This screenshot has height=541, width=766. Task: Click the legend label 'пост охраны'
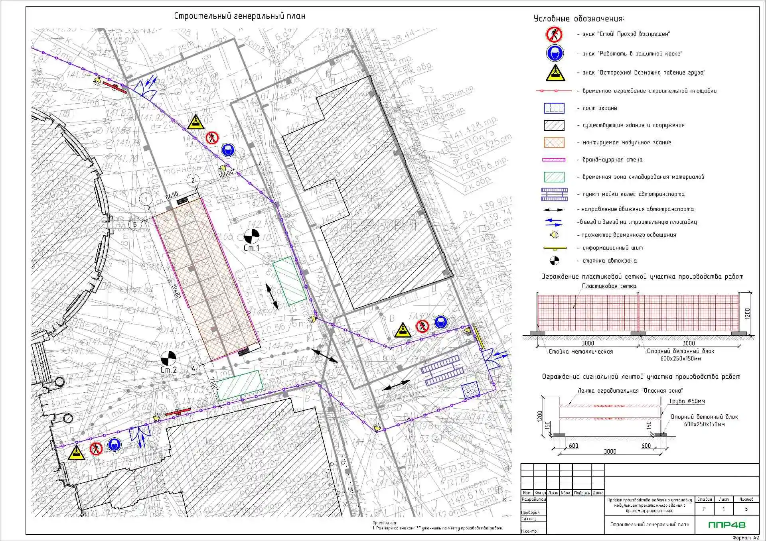[600, 108]
